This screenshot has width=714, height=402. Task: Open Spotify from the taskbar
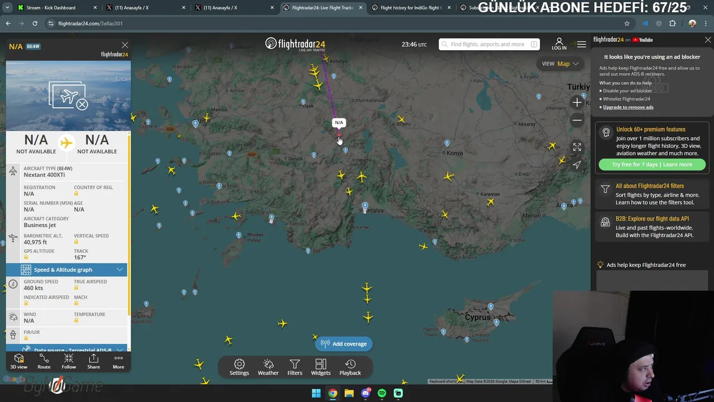382,393
